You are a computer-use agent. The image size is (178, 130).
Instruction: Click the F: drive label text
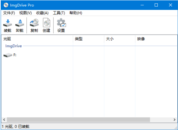coord(15,55)
